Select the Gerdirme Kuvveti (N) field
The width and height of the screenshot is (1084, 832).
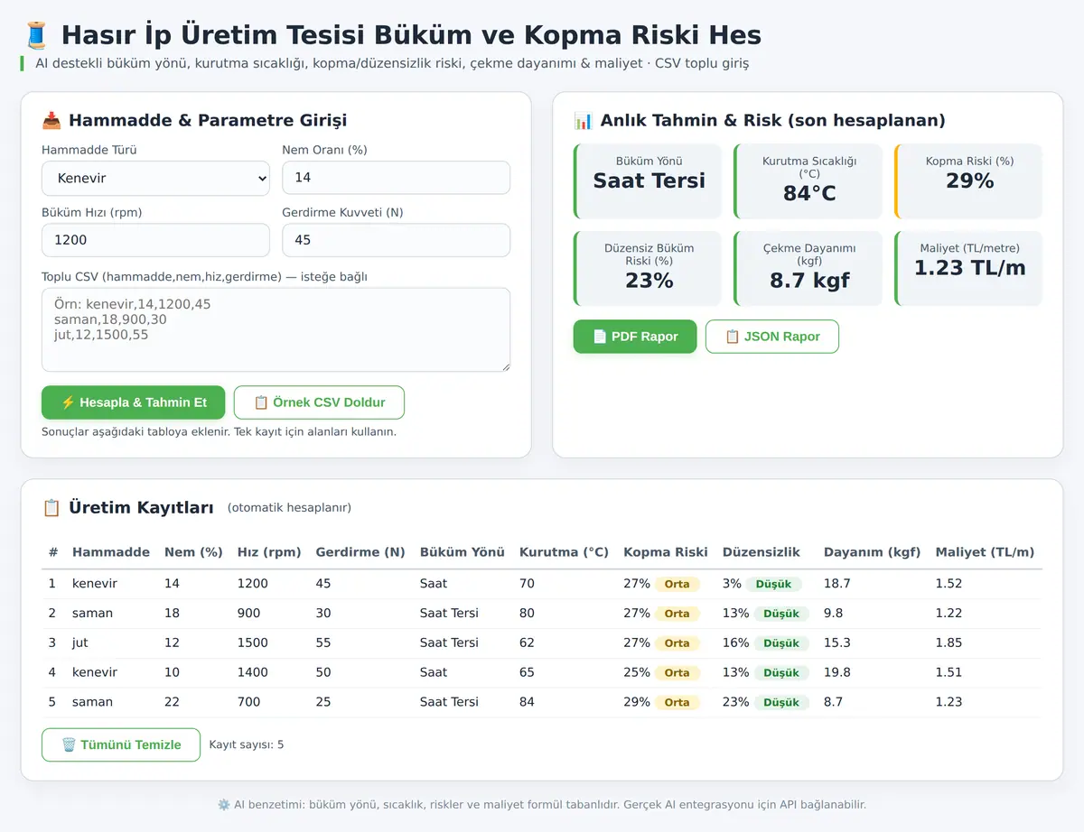coord(396,240)
